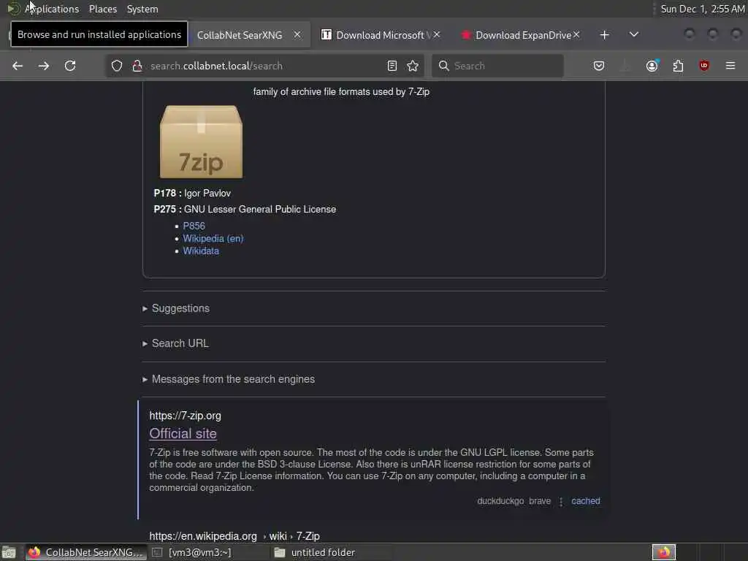Toggle reader view in address bar
Screen dimensions: 748x561
(392, 66)
